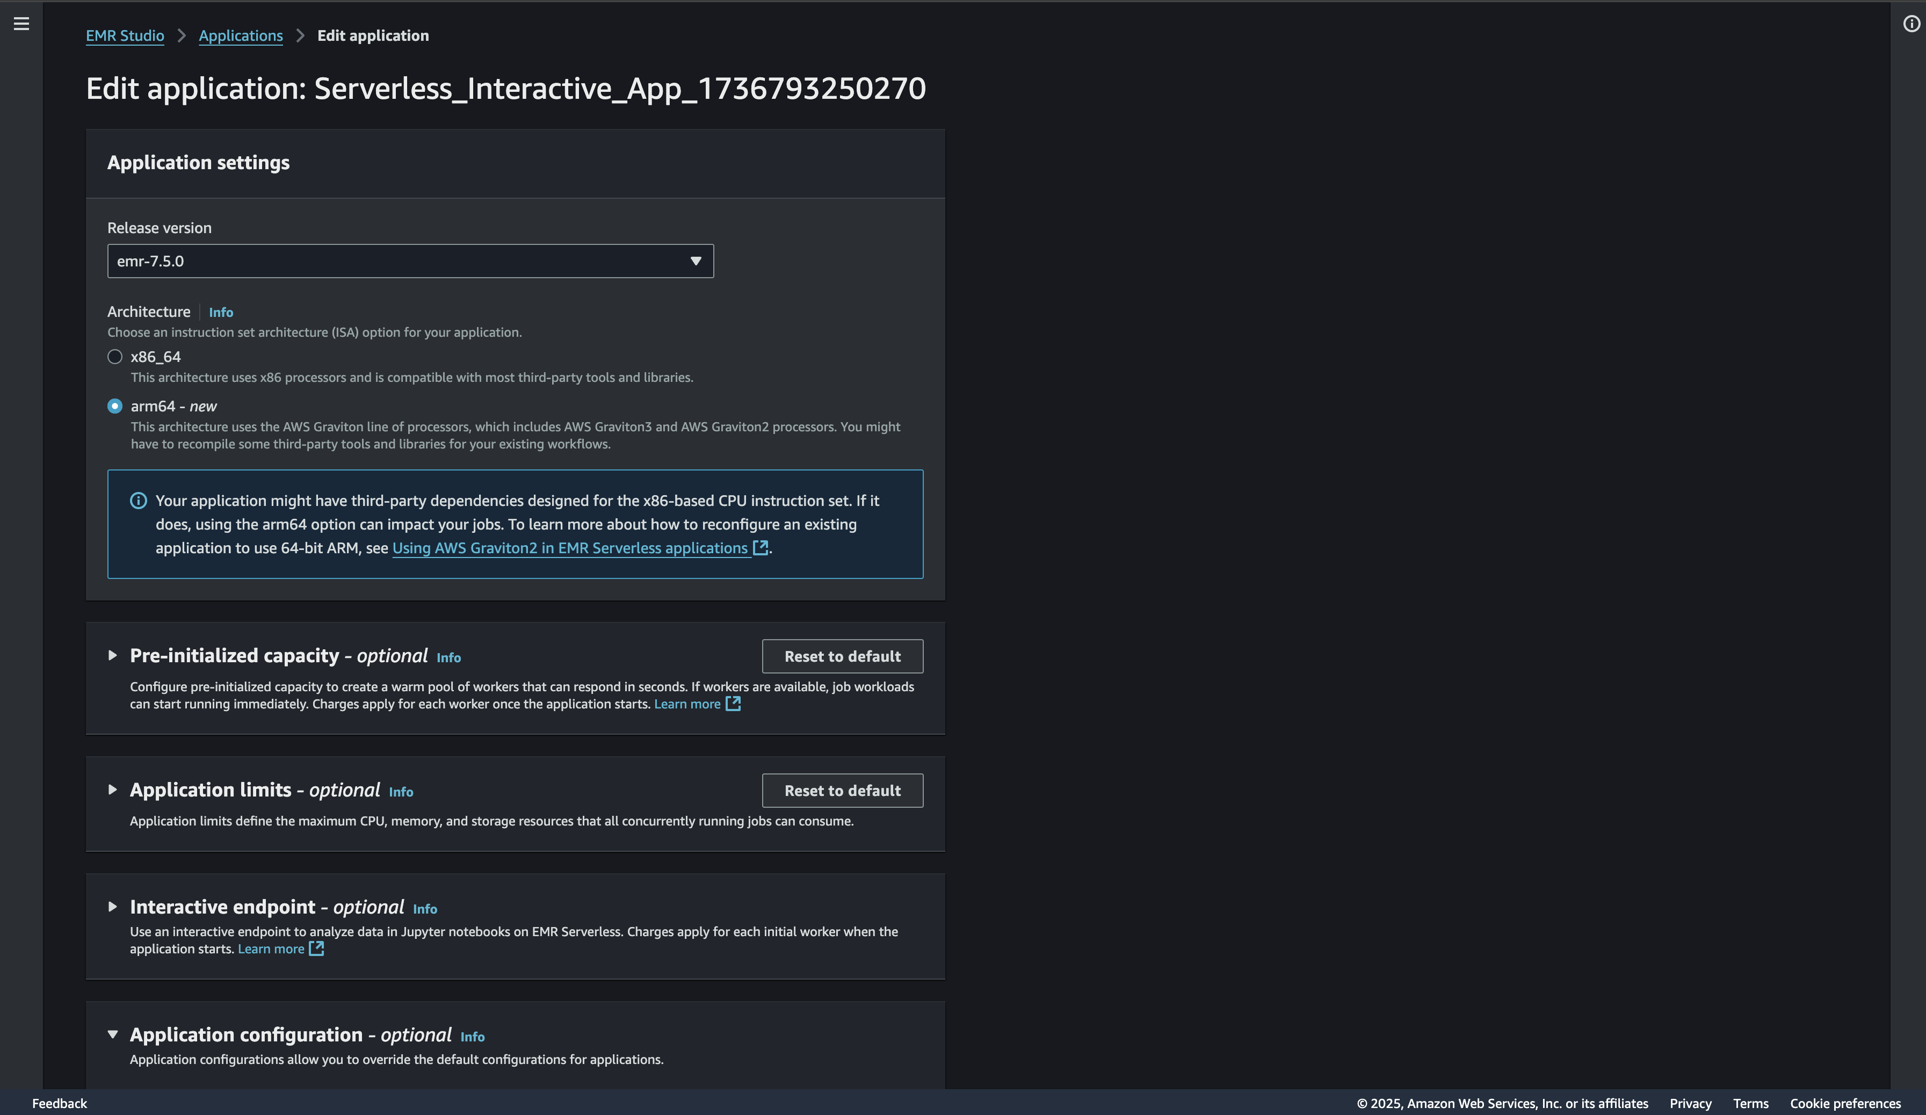This screenshot has width=1926, height=1115.
Task: Open Info link for Application configuration
Action: pos(472,1037)
